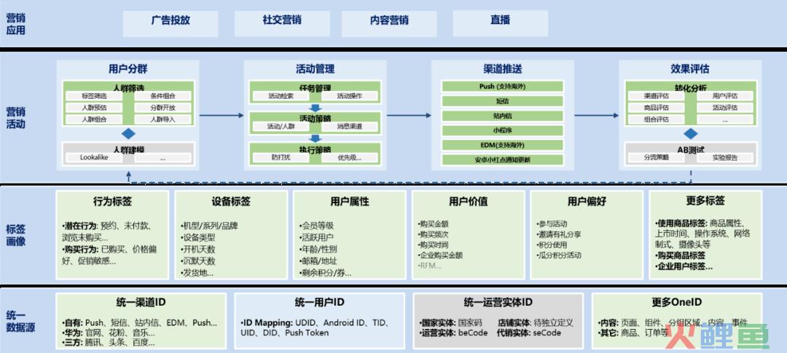Image resolution: width=787 pixels, height=353 pixels.
Task: Click the 分流策略 cell
Action: click(657, 157)
